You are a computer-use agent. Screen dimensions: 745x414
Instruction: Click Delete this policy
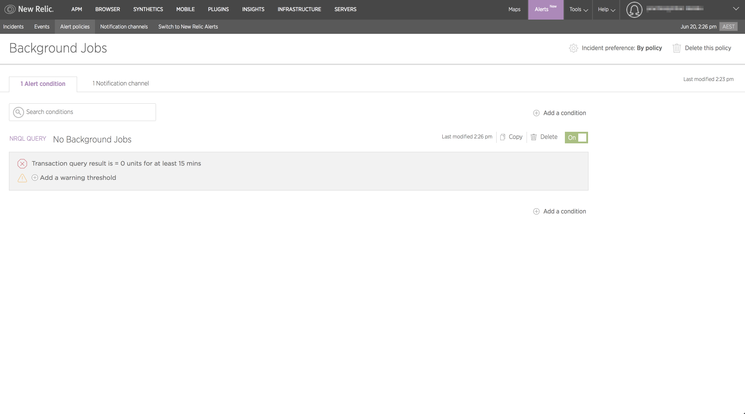pos(708,48)
